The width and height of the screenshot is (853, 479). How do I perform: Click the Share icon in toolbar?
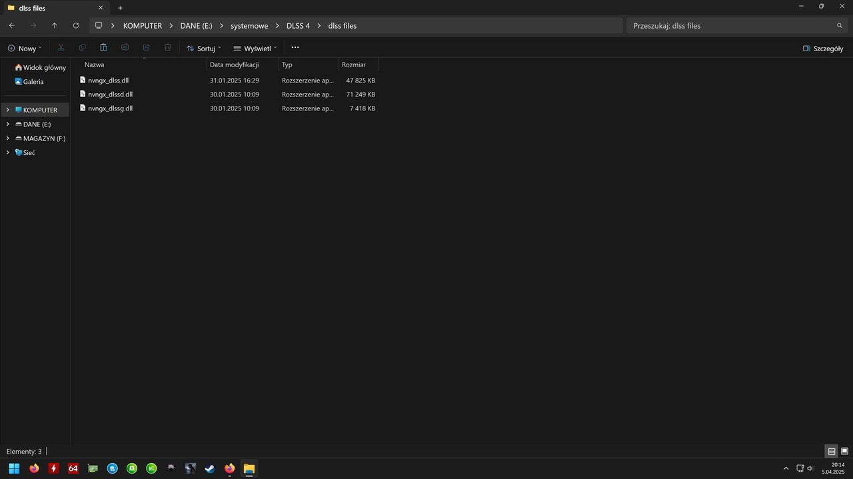point(146,48)
